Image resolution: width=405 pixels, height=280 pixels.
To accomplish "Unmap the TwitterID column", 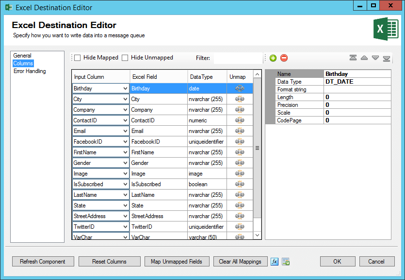I will point(240,227).
